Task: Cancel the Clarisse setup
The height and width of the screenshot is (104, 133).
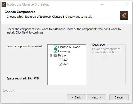Action: (x=119, y=97)
